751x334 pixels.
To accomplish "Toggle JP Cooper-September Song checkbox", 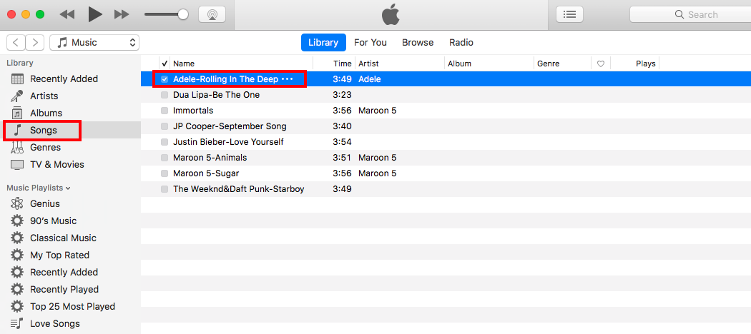I will coord(165,126).
